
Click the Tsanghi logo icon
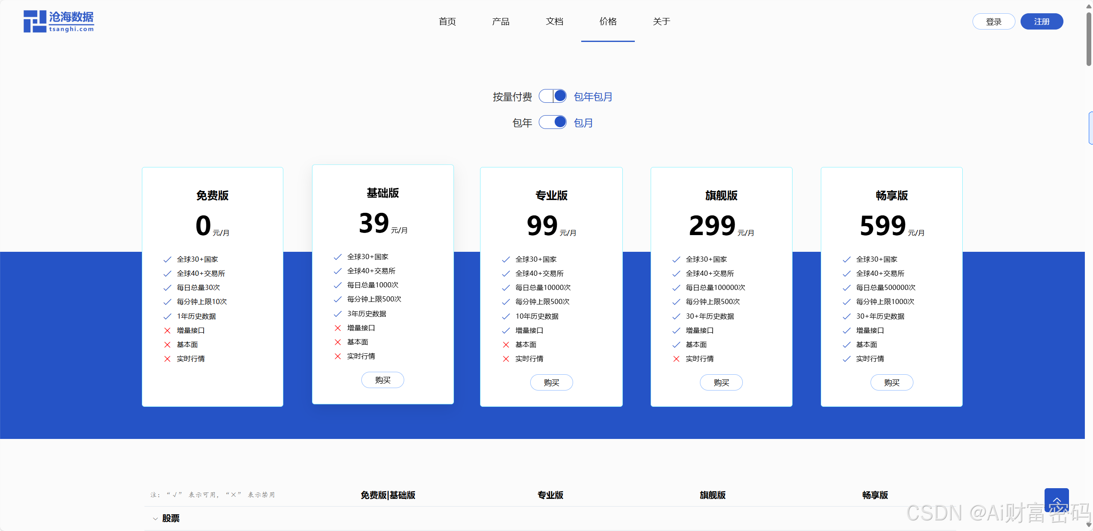(35, 21)
